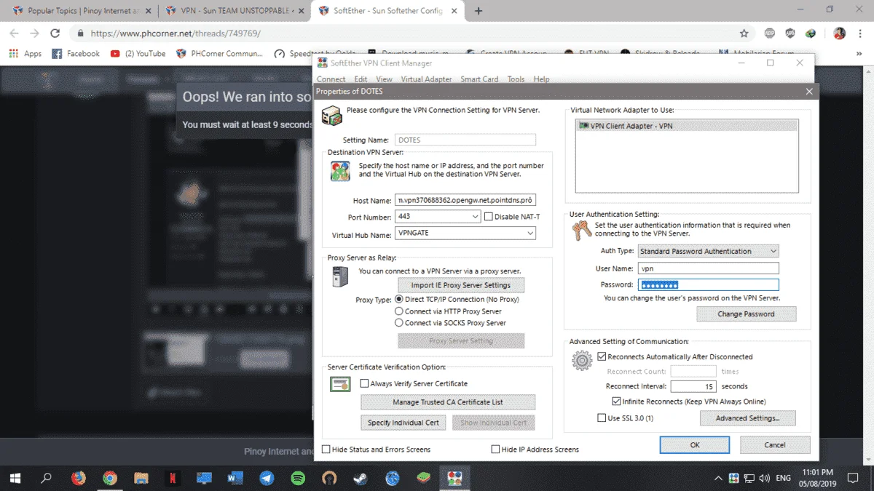Screen dimensions: 874x491
Task: Reload the phcorner page
Action: [55, 33]
